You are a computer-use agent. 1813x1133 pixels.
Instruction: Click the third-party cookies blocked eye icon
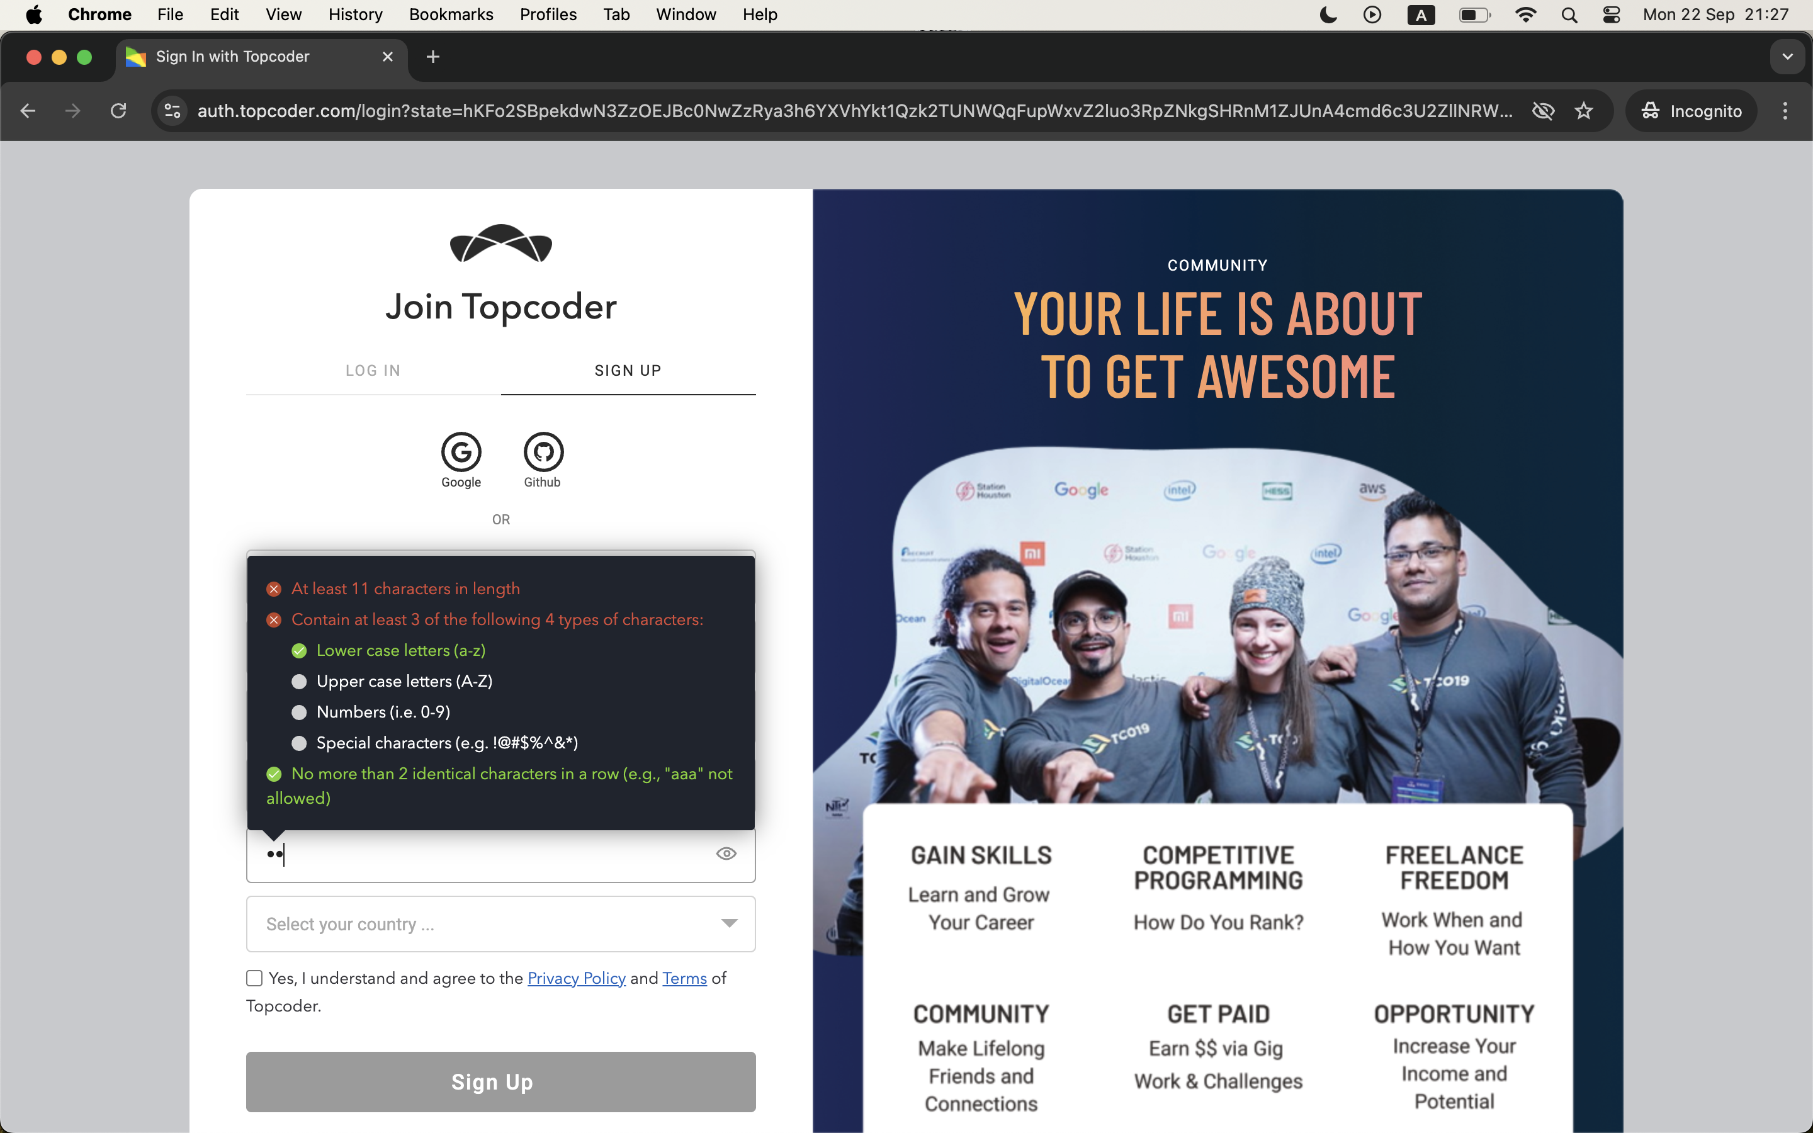tap(1542, 111)
